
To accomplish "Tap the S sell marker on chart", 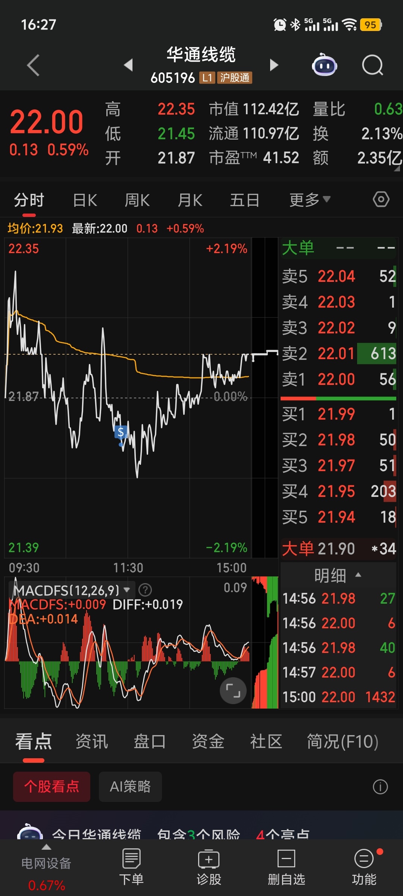I will pyautogui.click(x=121, y=432).
